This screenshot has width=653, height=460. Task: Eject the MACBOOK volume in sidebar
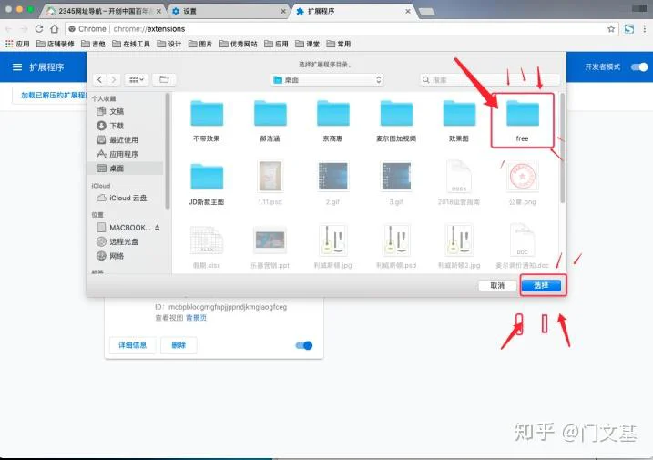(157, 227)
